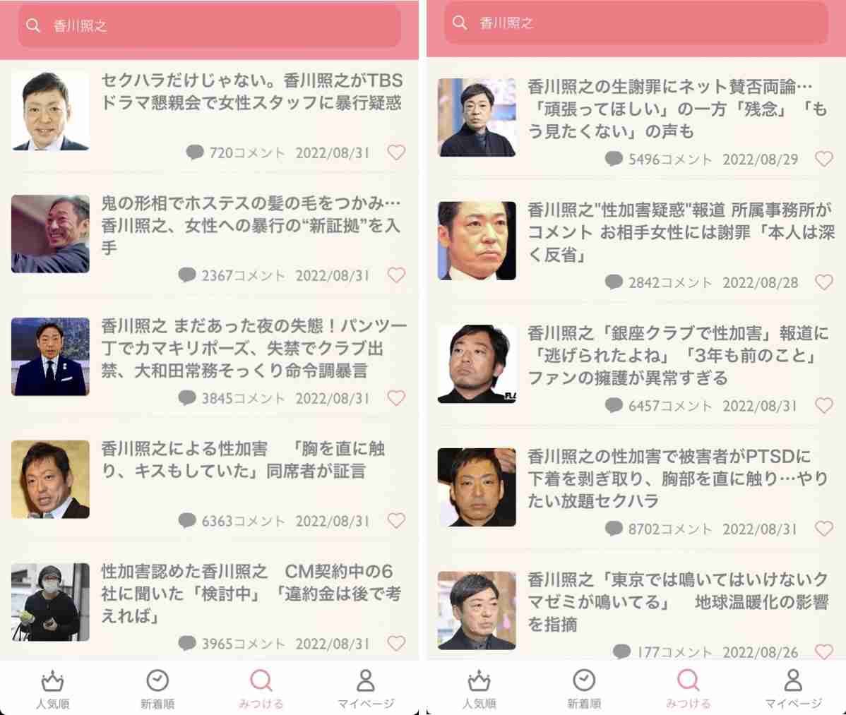Open article セクハラだけじゃない TBSドラマ懇親会
This screenshot has width=846, height=715.
251,91
